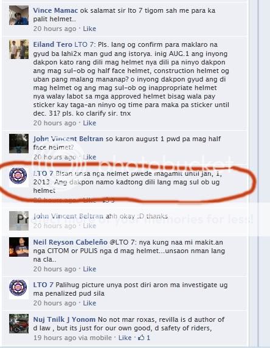The height and width of the screenshot is (348, 270).
Task: Open Vince Mamac's profile picture
Action: tap(19, 15)
